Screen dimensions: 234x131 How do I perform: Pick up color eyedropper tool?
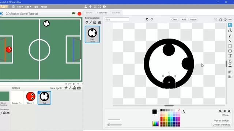click(184, 111)
